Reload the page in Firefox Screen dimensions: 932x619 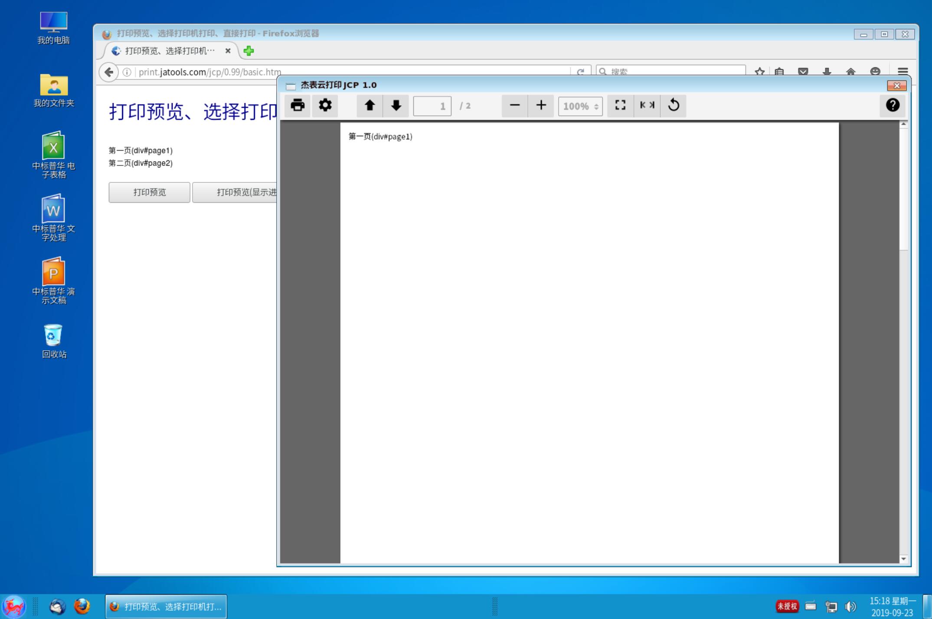[581, 72]
